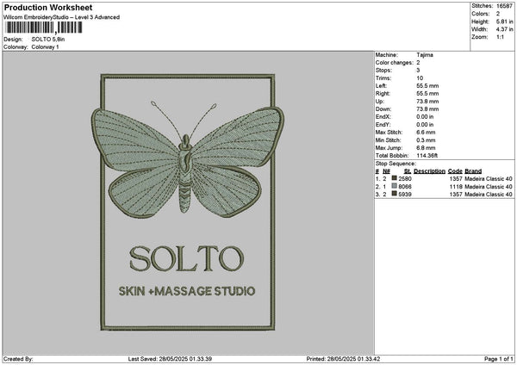Click the barcode under the worksheet title
This screenshot has width=517, height=365.
44,28
